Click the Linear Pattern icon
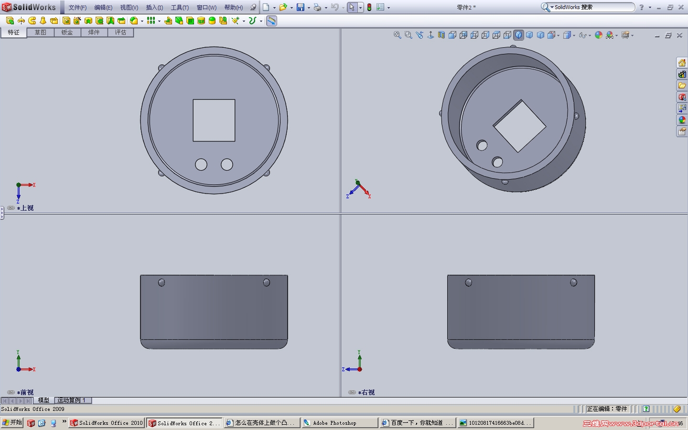 pyautogui.click(x=151, y=21)
